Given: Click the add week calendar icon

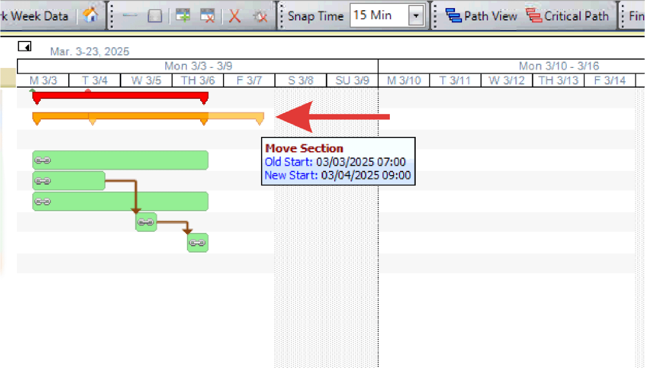Looking at the screenshot, I should (183, 16).
